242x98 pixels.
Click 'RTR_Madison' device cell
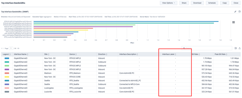(75, 73)
